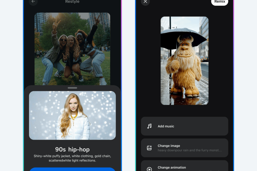Click the Change image label text
257x171 pixels.
169,146
